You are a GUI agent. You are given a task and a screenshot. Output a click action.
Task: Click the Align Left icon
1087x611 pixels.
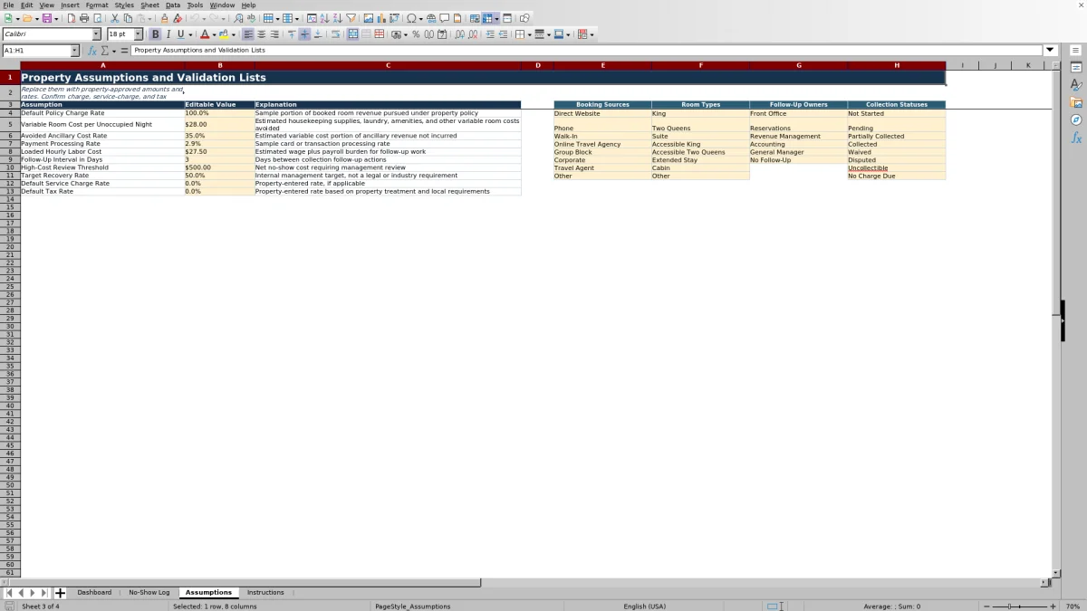click(248, 34)
